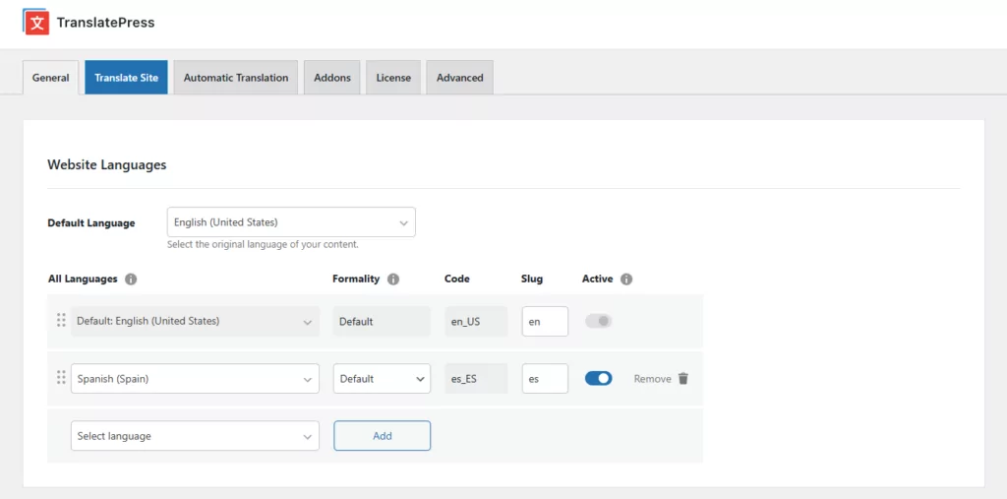Viewport: 1007px width, 499px height.
Task: Open the Advanced tab
Action: click(x=460, y=77)
